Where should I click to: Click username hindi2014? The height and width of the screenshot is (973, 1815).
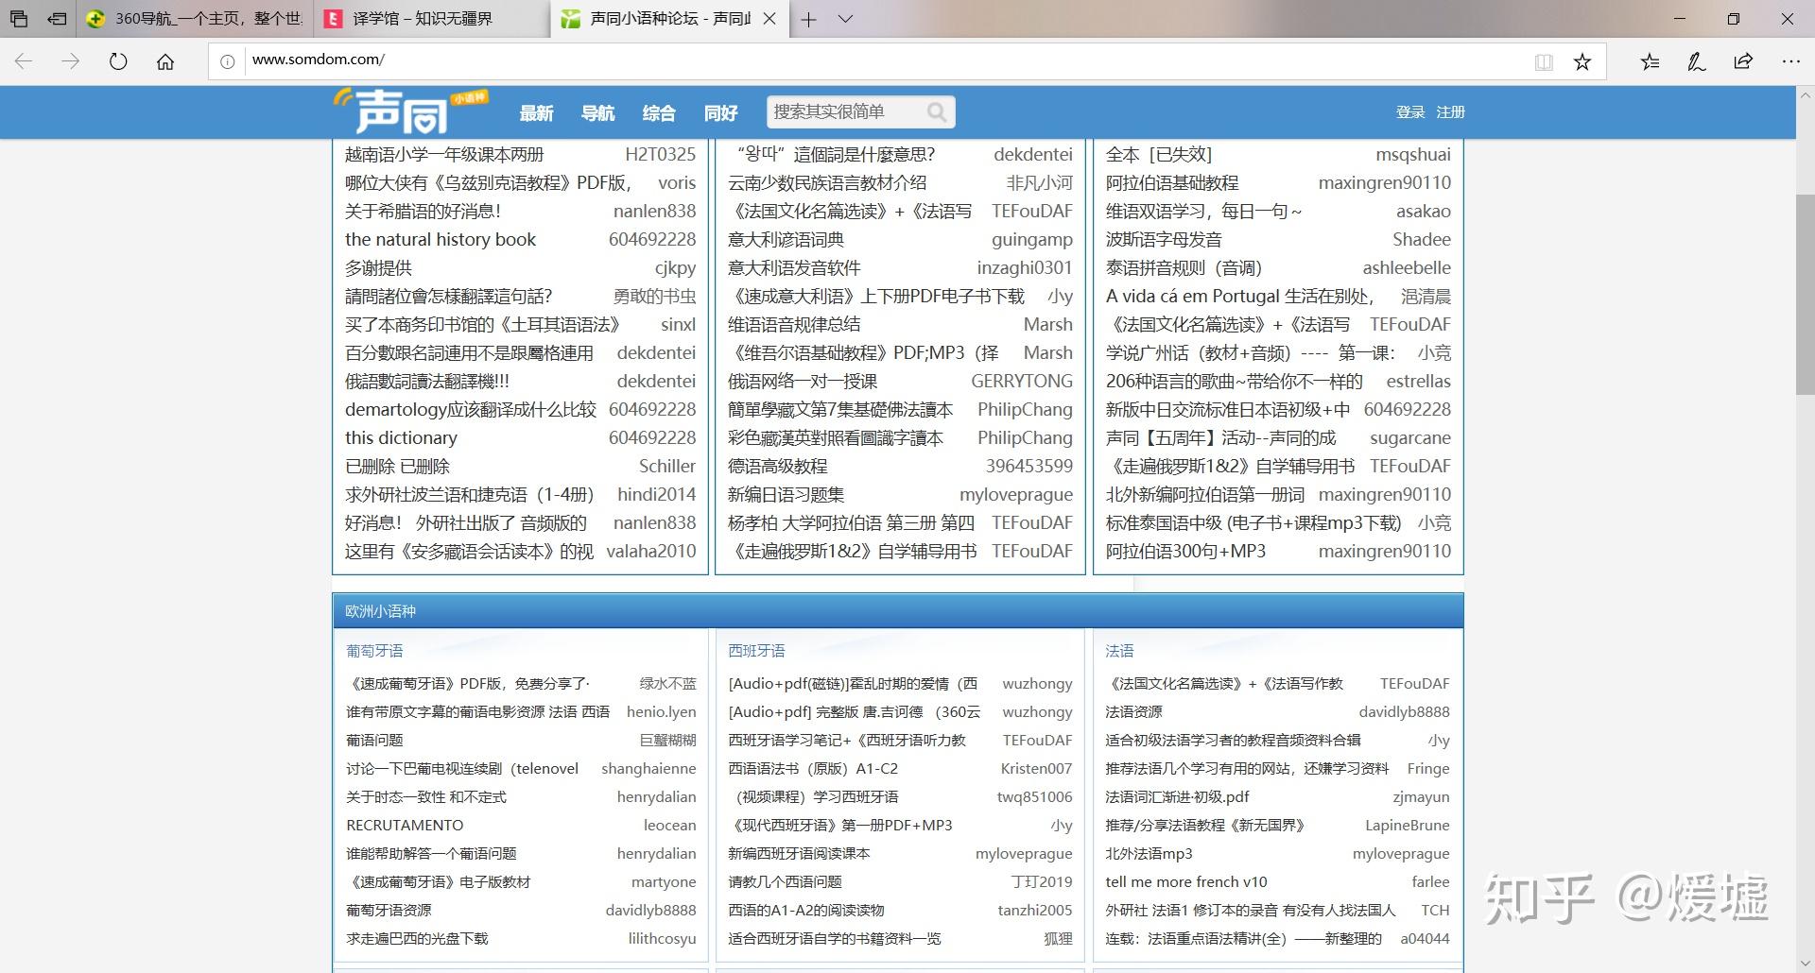tap(656, 494)
